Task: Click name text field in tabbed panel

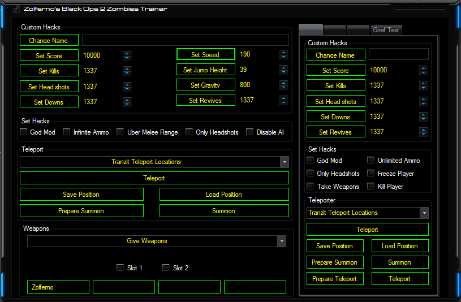Action: [x=399, y=54]
